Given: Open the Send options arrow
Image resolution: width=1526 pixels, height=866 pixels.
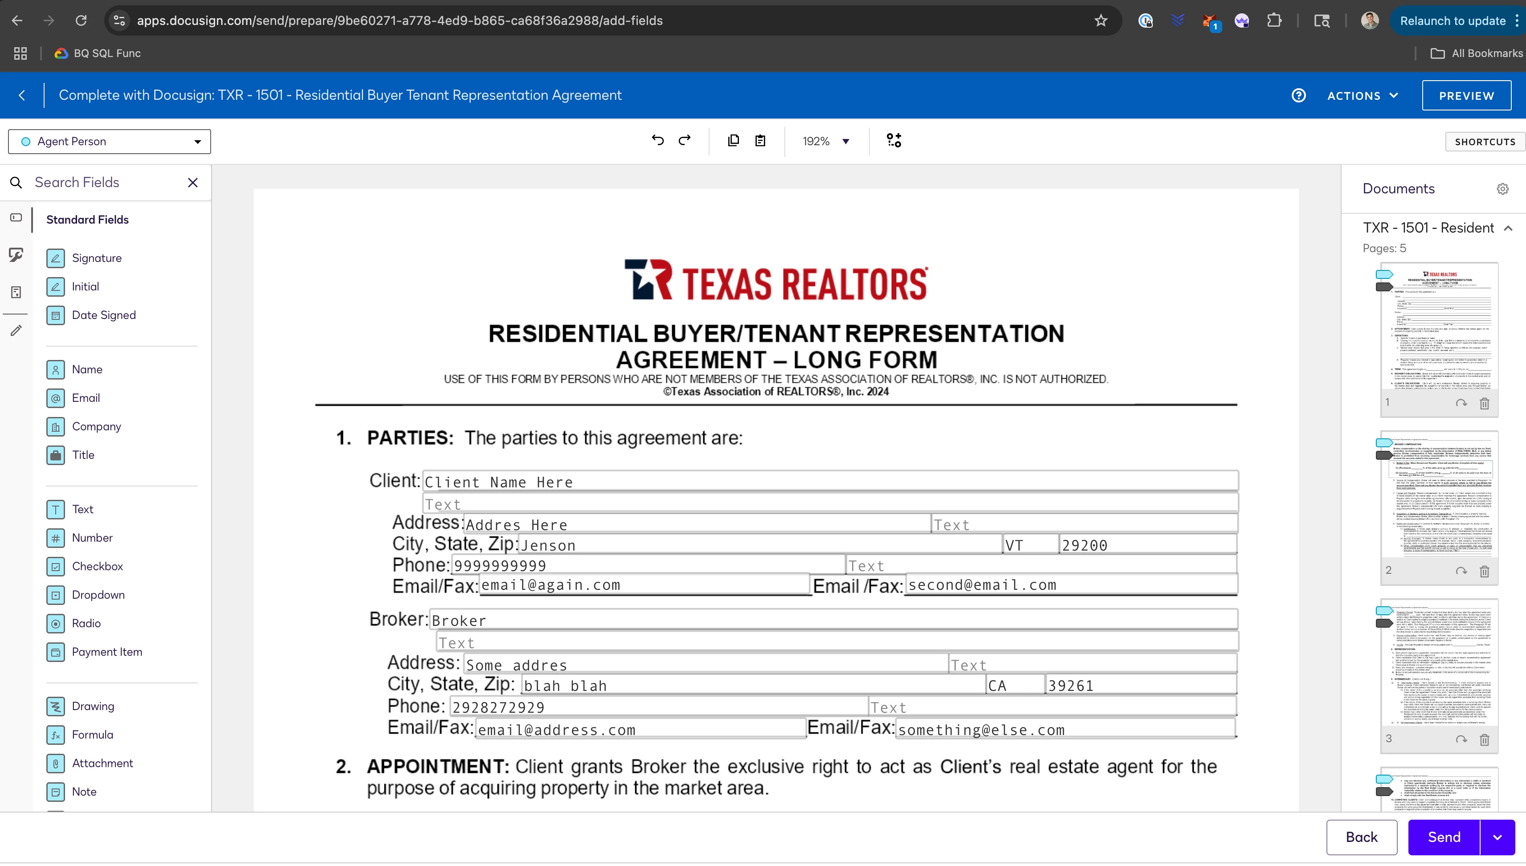Looking at the screenshot, I should tap(1497, 837).
